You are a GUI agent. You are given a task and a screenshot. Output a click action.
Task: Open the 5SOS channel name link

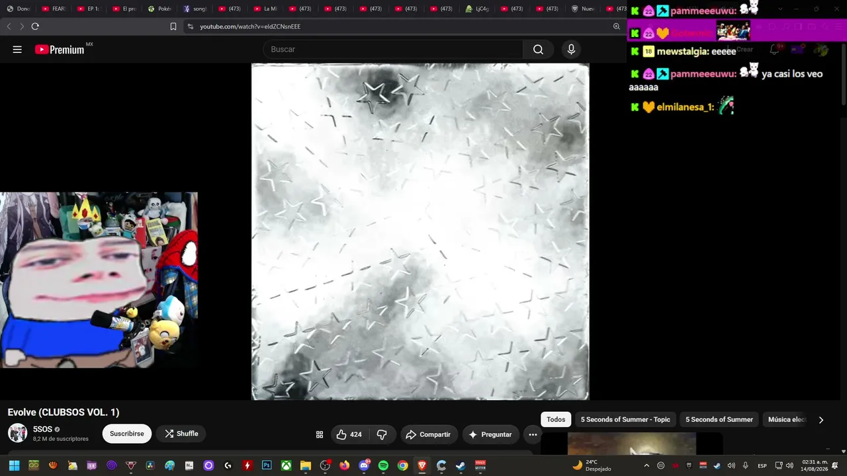(x=42, y=429)
